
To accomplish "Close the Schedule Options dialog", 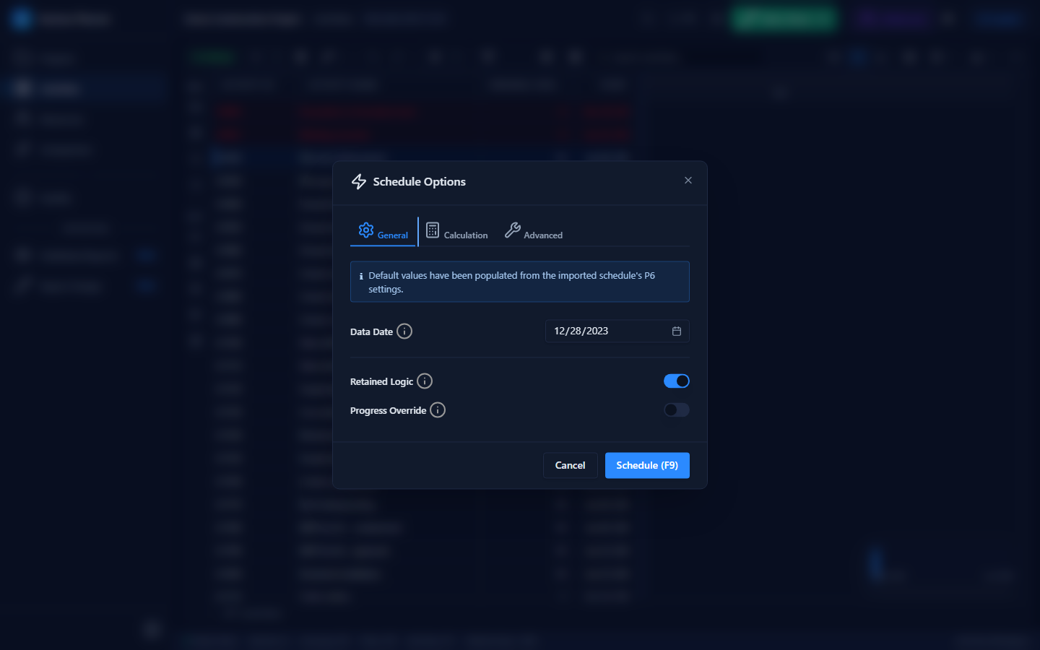I will 688,181.
